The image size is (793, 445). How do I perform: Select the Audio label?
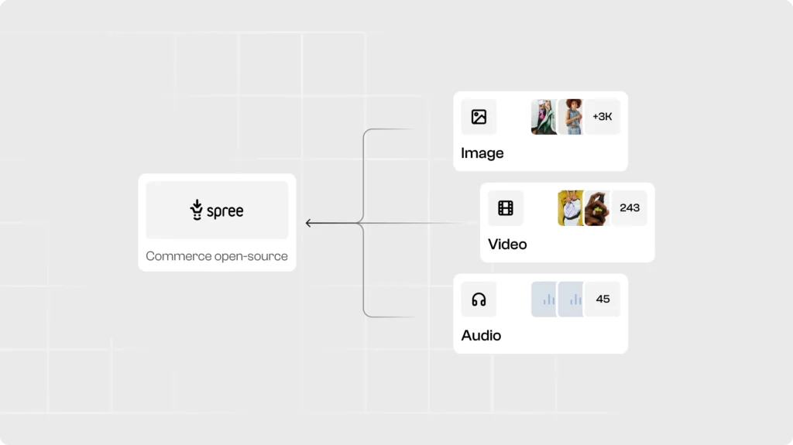click(481, 336)
